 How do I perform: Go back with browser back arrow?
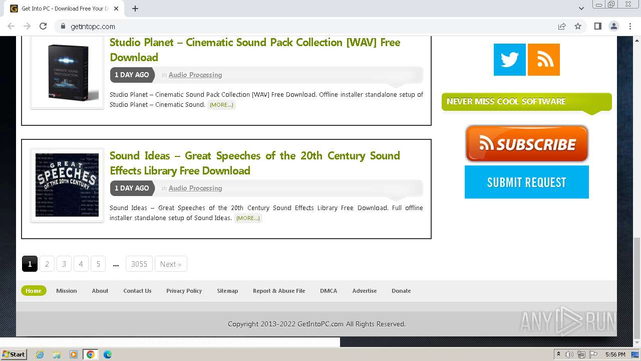[11, 26]
